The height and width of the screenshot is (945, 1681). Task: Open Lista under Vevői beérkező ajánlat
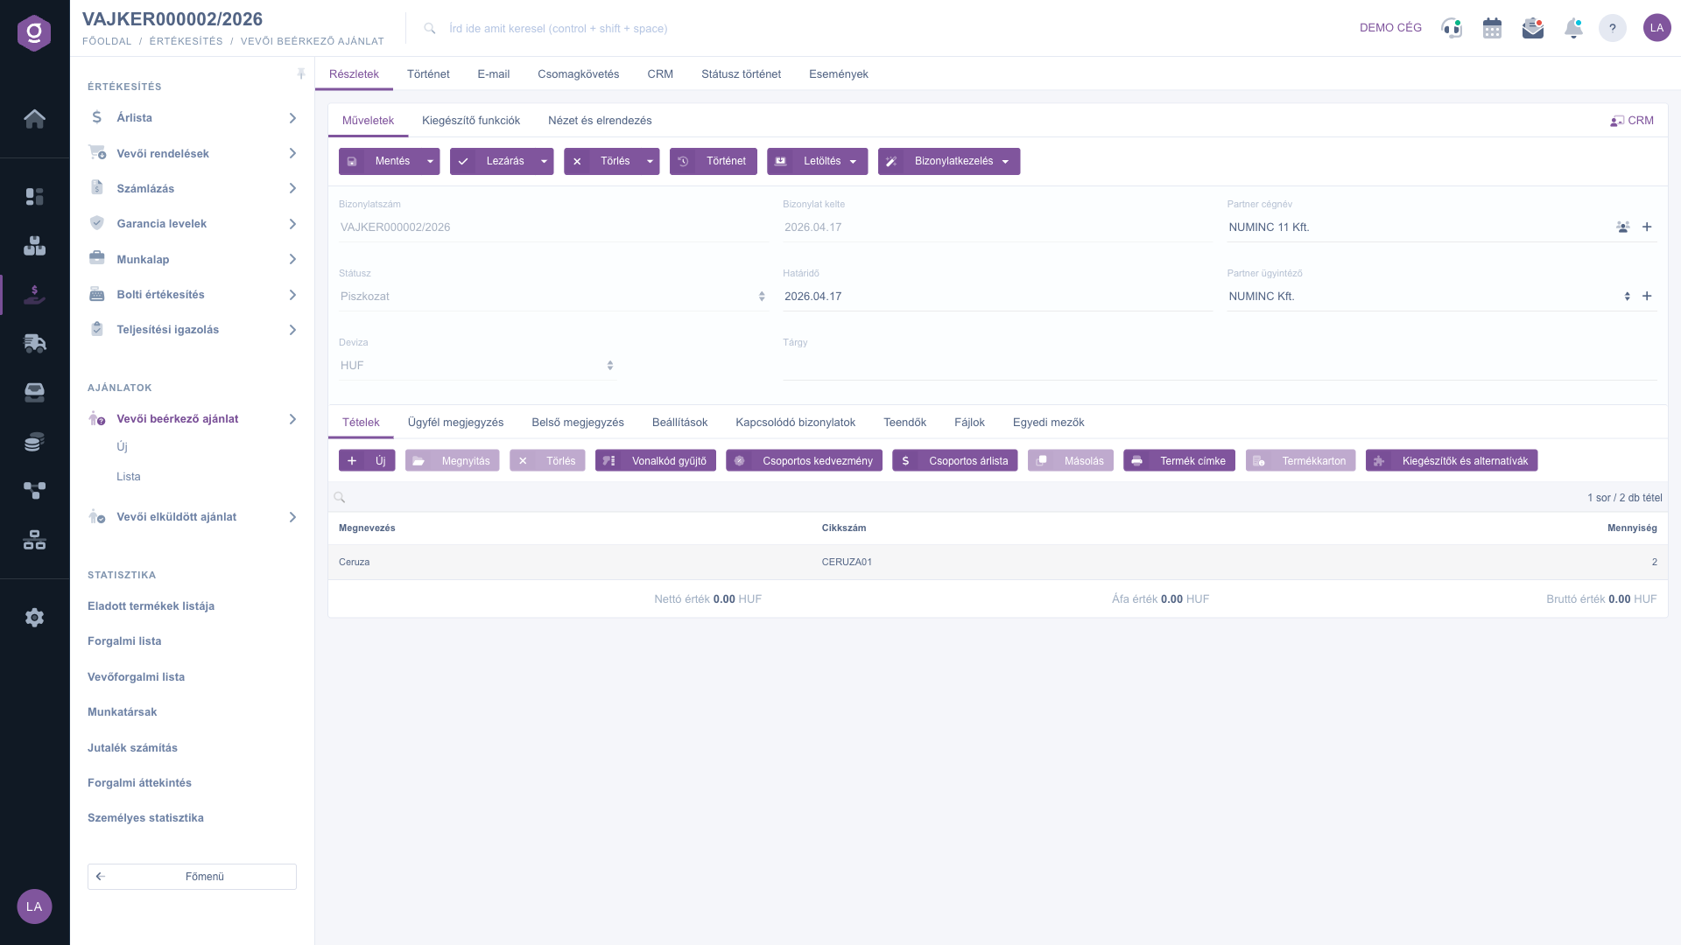pos(129,477)
